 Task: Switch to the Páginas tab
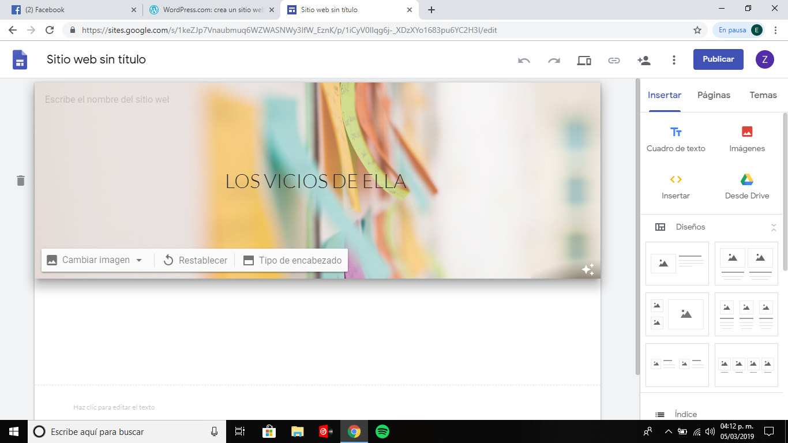[x=714, y=95]
